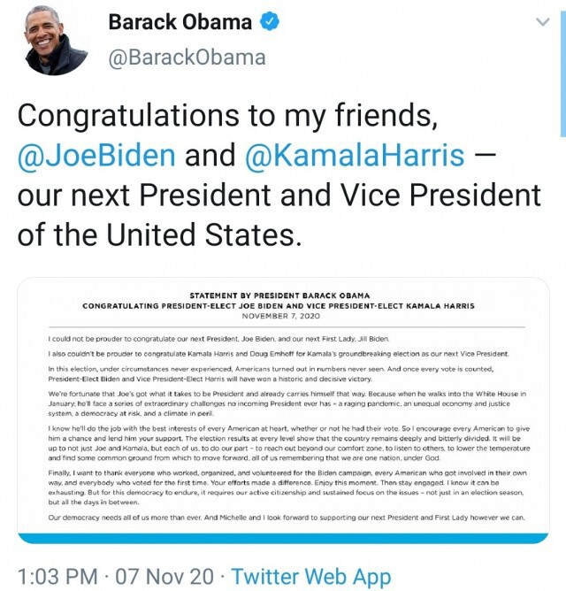Open Barack Obama's profile photo
This screenshot has width=566, height=591.
point(54,41)
